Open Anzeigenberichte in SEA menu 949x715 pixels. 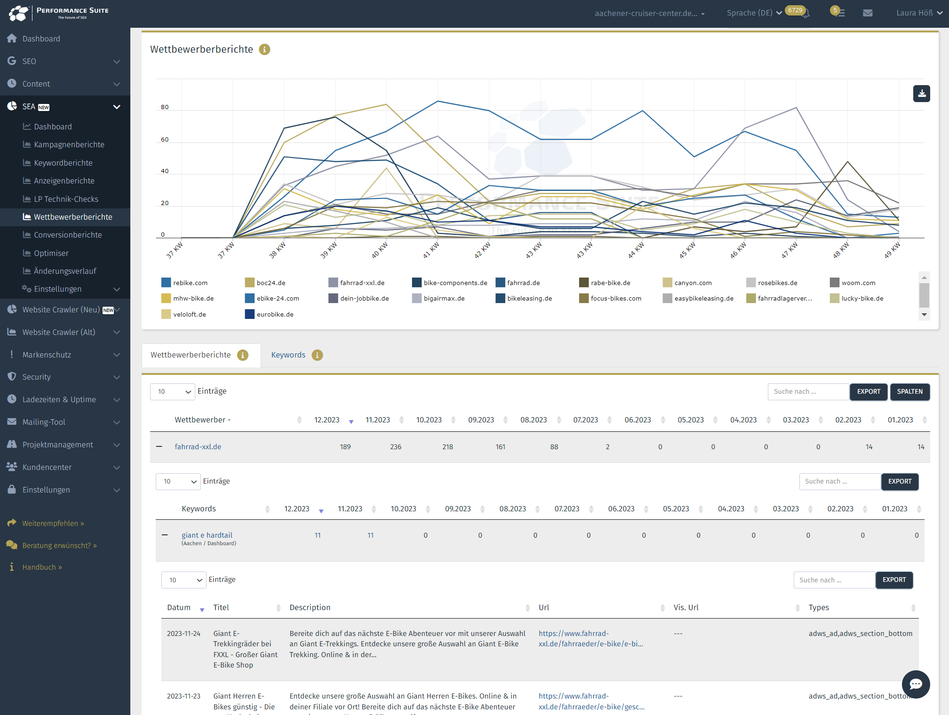tap(64, 181)
